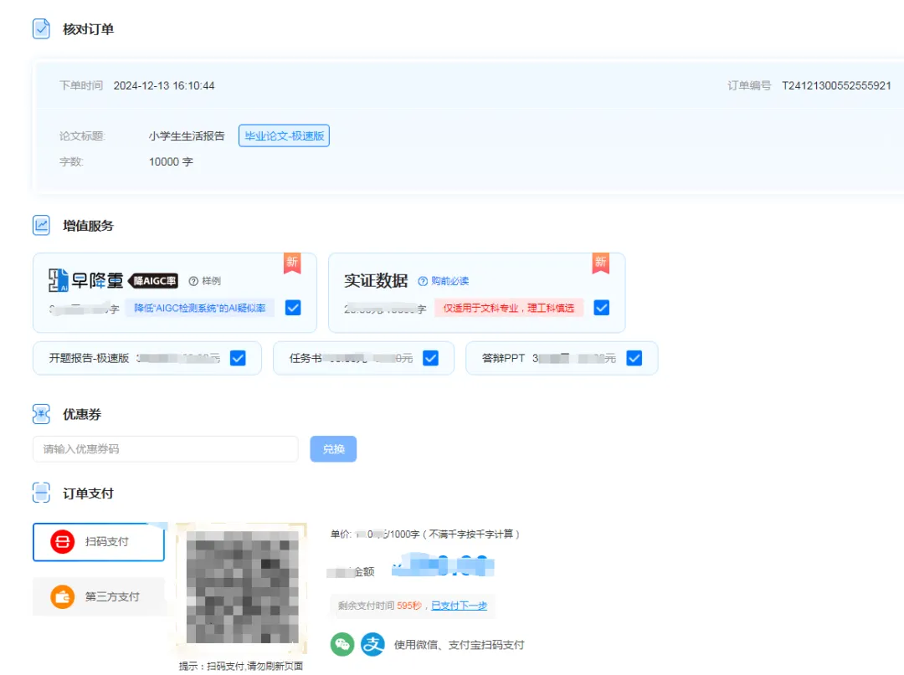Click the 实证数据 card title
Screen dimensions: 904x675
point(376,280)
